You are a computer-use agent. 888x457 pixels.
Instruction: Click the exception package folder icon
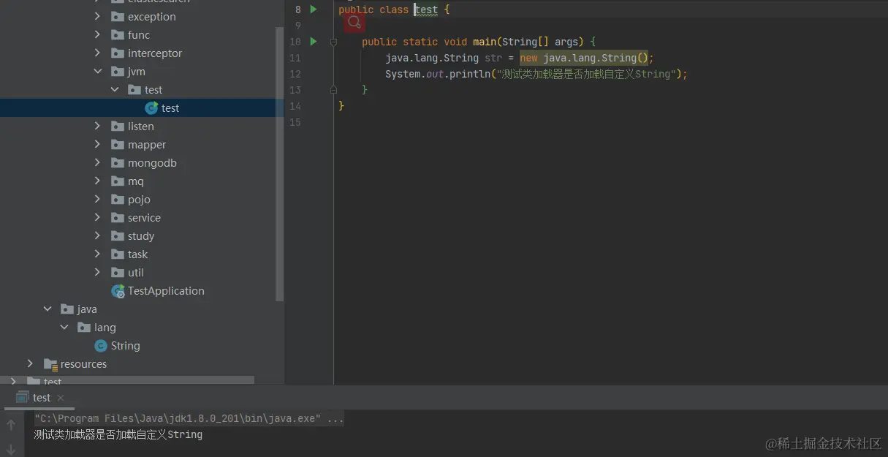pyautogui.click(x=117, y=17)
